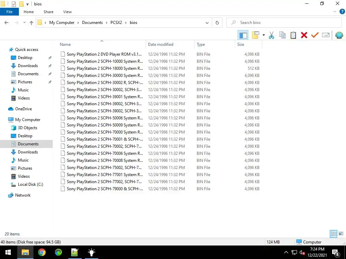This screenshot has height=259, width=346.
Task: Click the Help question mark icon
Action: click(x=342, y=12)
